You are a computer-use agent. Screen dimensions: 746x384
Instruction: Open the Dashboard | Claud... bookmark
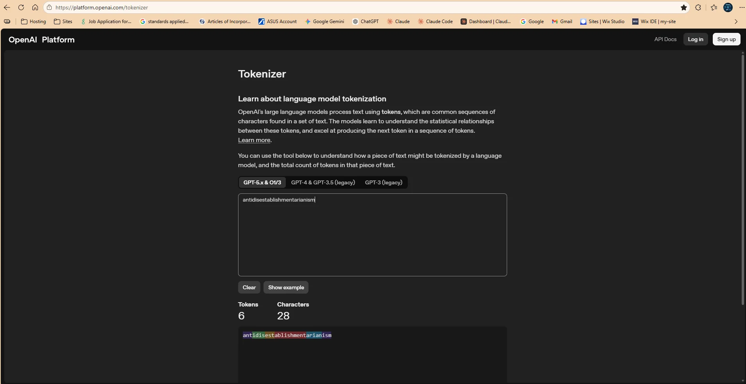click(486, 22)
